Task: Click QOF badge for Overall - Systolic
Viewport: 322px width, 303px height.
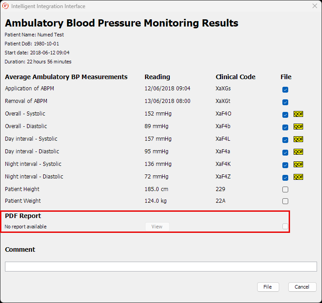Action: tap(298, 114)
